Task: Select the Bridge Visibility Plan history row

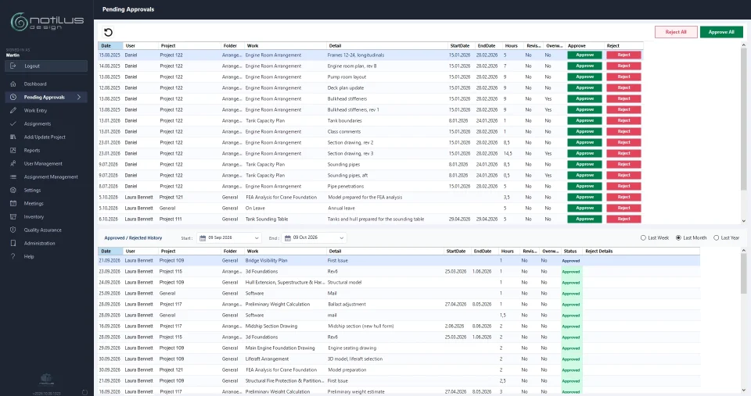Action: pos(399,261)
